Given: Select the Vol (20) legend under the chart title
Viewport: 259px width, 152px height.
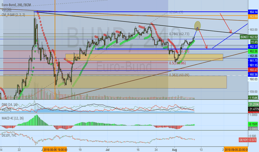Looking at the screenshot, I should click(x=7, y=10).
